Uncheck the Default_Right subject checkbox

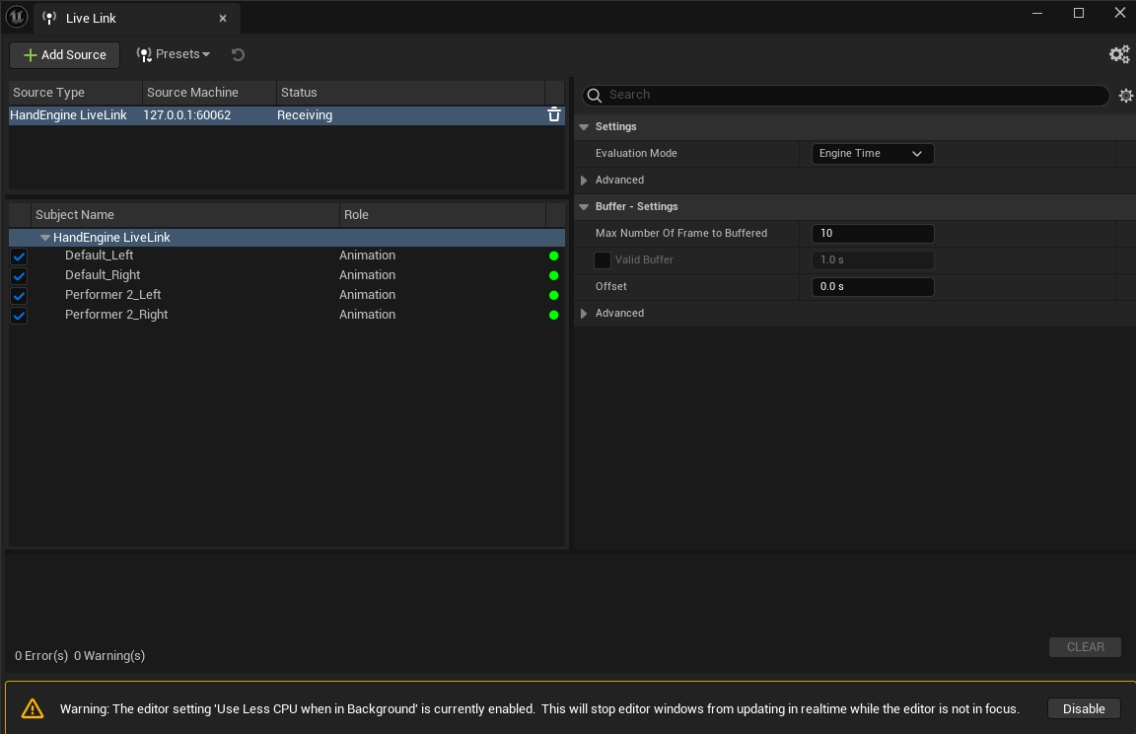pos(19,276)
